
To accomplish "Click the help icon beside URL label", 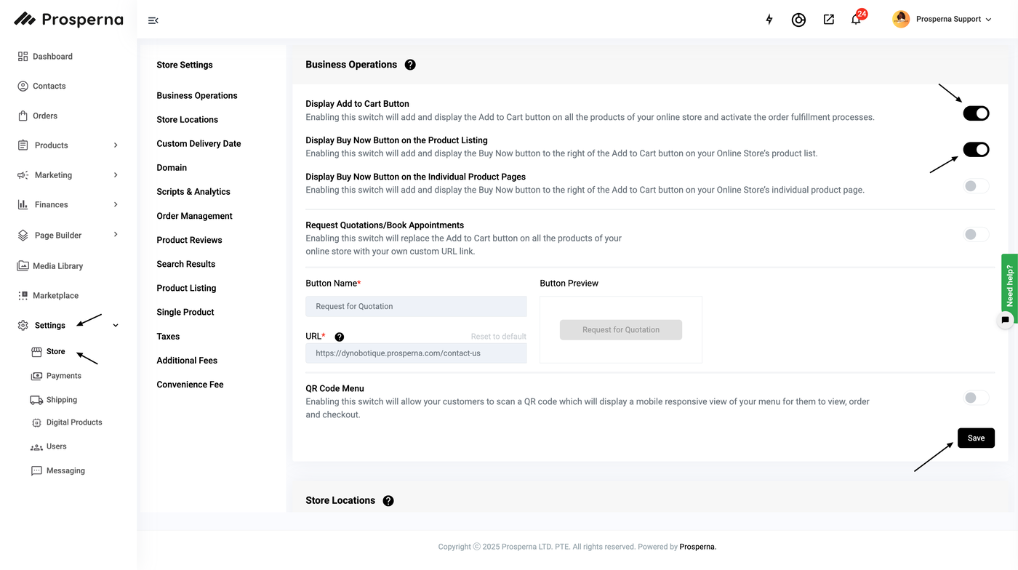I will 340,337.
